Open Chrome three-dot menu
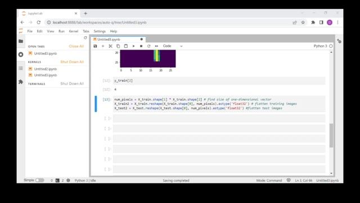Viewport: 360px width, 203px height. [x=337, y=23]
